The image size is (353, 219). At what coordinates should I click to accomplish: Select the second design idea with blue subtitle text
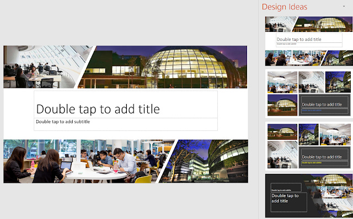[x=309, y=94]
